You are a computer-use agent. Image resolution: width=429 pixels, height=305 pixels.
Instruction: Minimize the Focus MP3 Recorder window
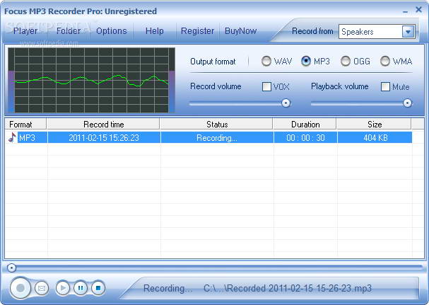(x=405, y=12)
